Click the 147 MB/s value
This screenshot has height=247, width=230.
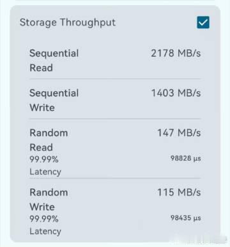coord(179,133)
